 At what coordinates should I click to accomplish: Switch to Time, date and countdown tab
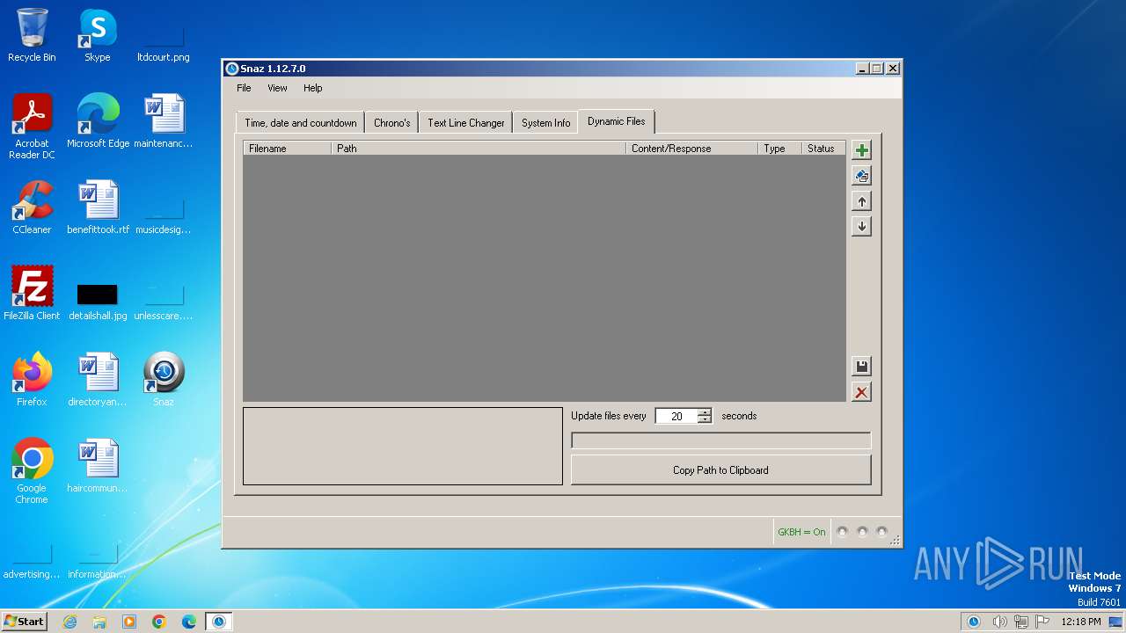[x=301, y=123]
